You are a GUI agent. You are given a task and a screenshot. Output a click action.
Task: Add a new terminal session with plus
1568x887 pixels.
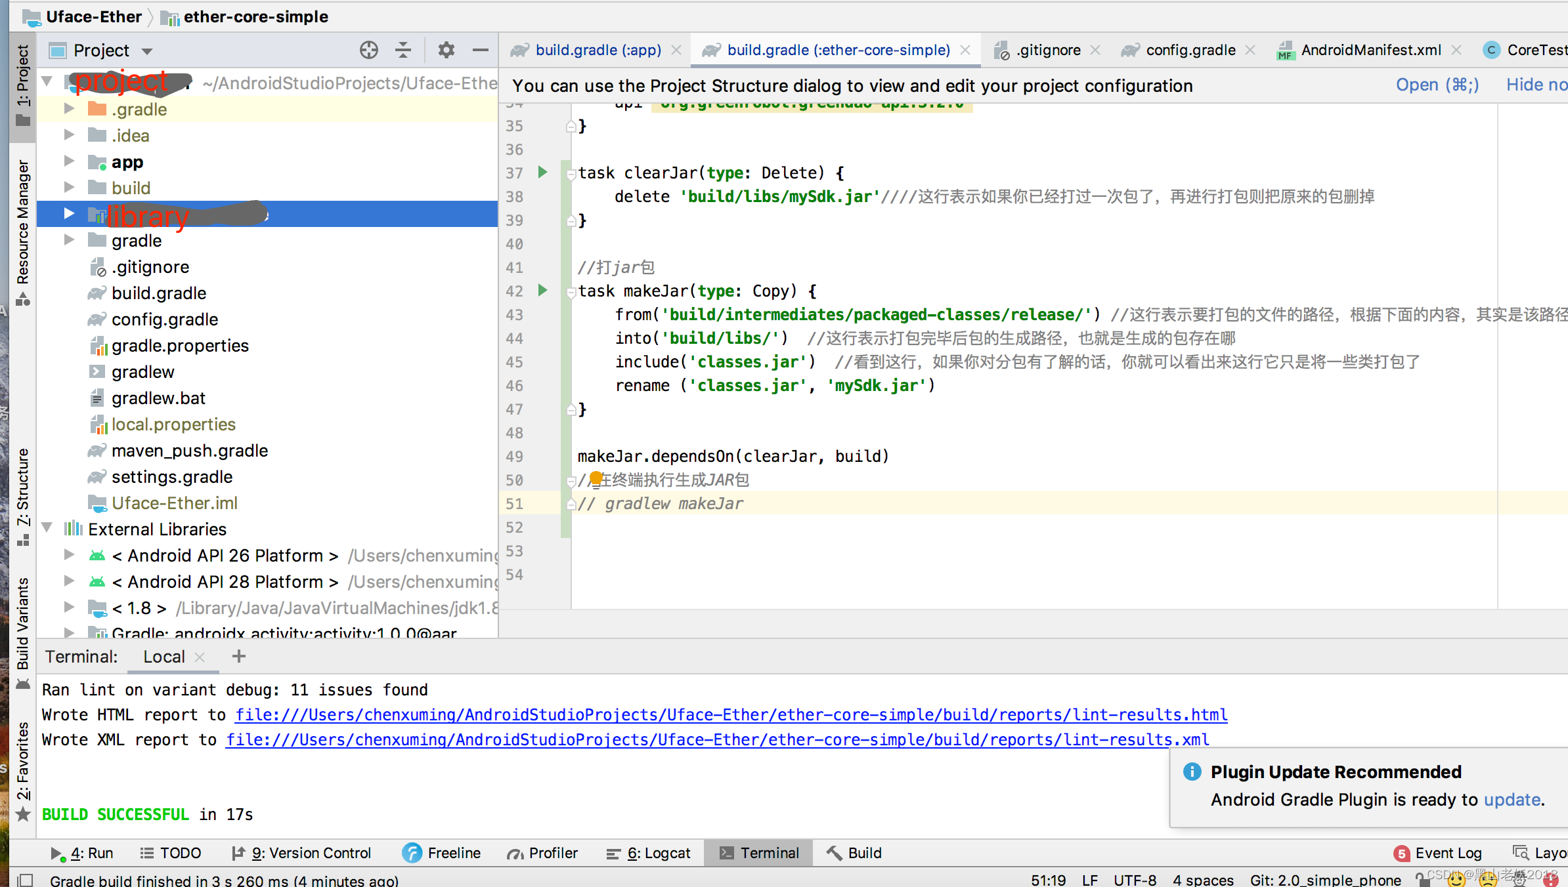coord(239,656)
